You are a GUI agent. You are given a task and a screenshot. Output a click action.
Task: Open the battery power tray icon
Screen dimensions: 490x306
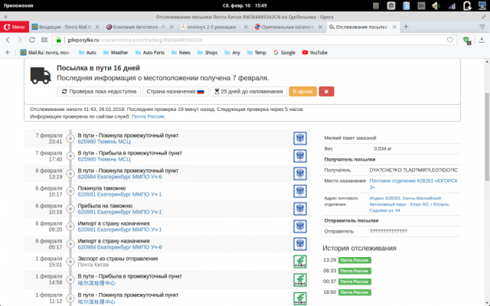tap(467, 5)
